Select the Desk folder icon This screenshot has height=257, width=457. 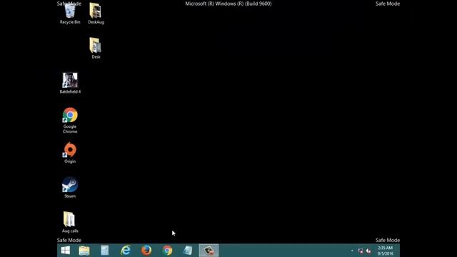(96, 48)
